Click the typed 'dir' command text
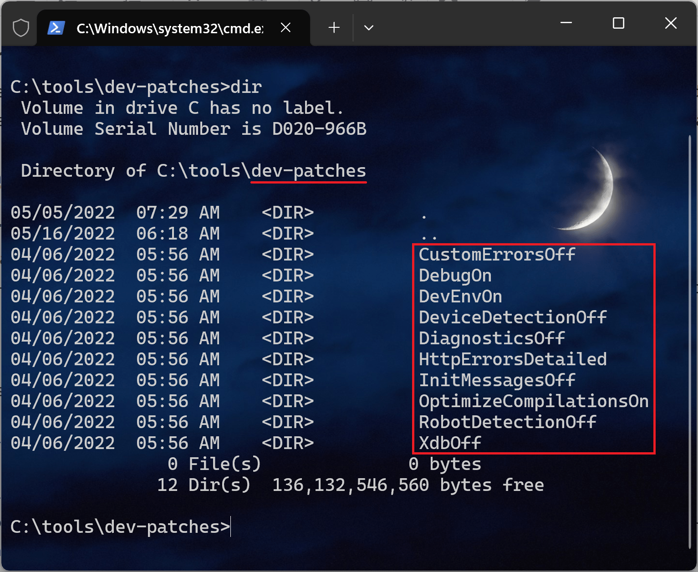Image resolution: width=698 pixels, height=572 pixels. tap(246, 87)
